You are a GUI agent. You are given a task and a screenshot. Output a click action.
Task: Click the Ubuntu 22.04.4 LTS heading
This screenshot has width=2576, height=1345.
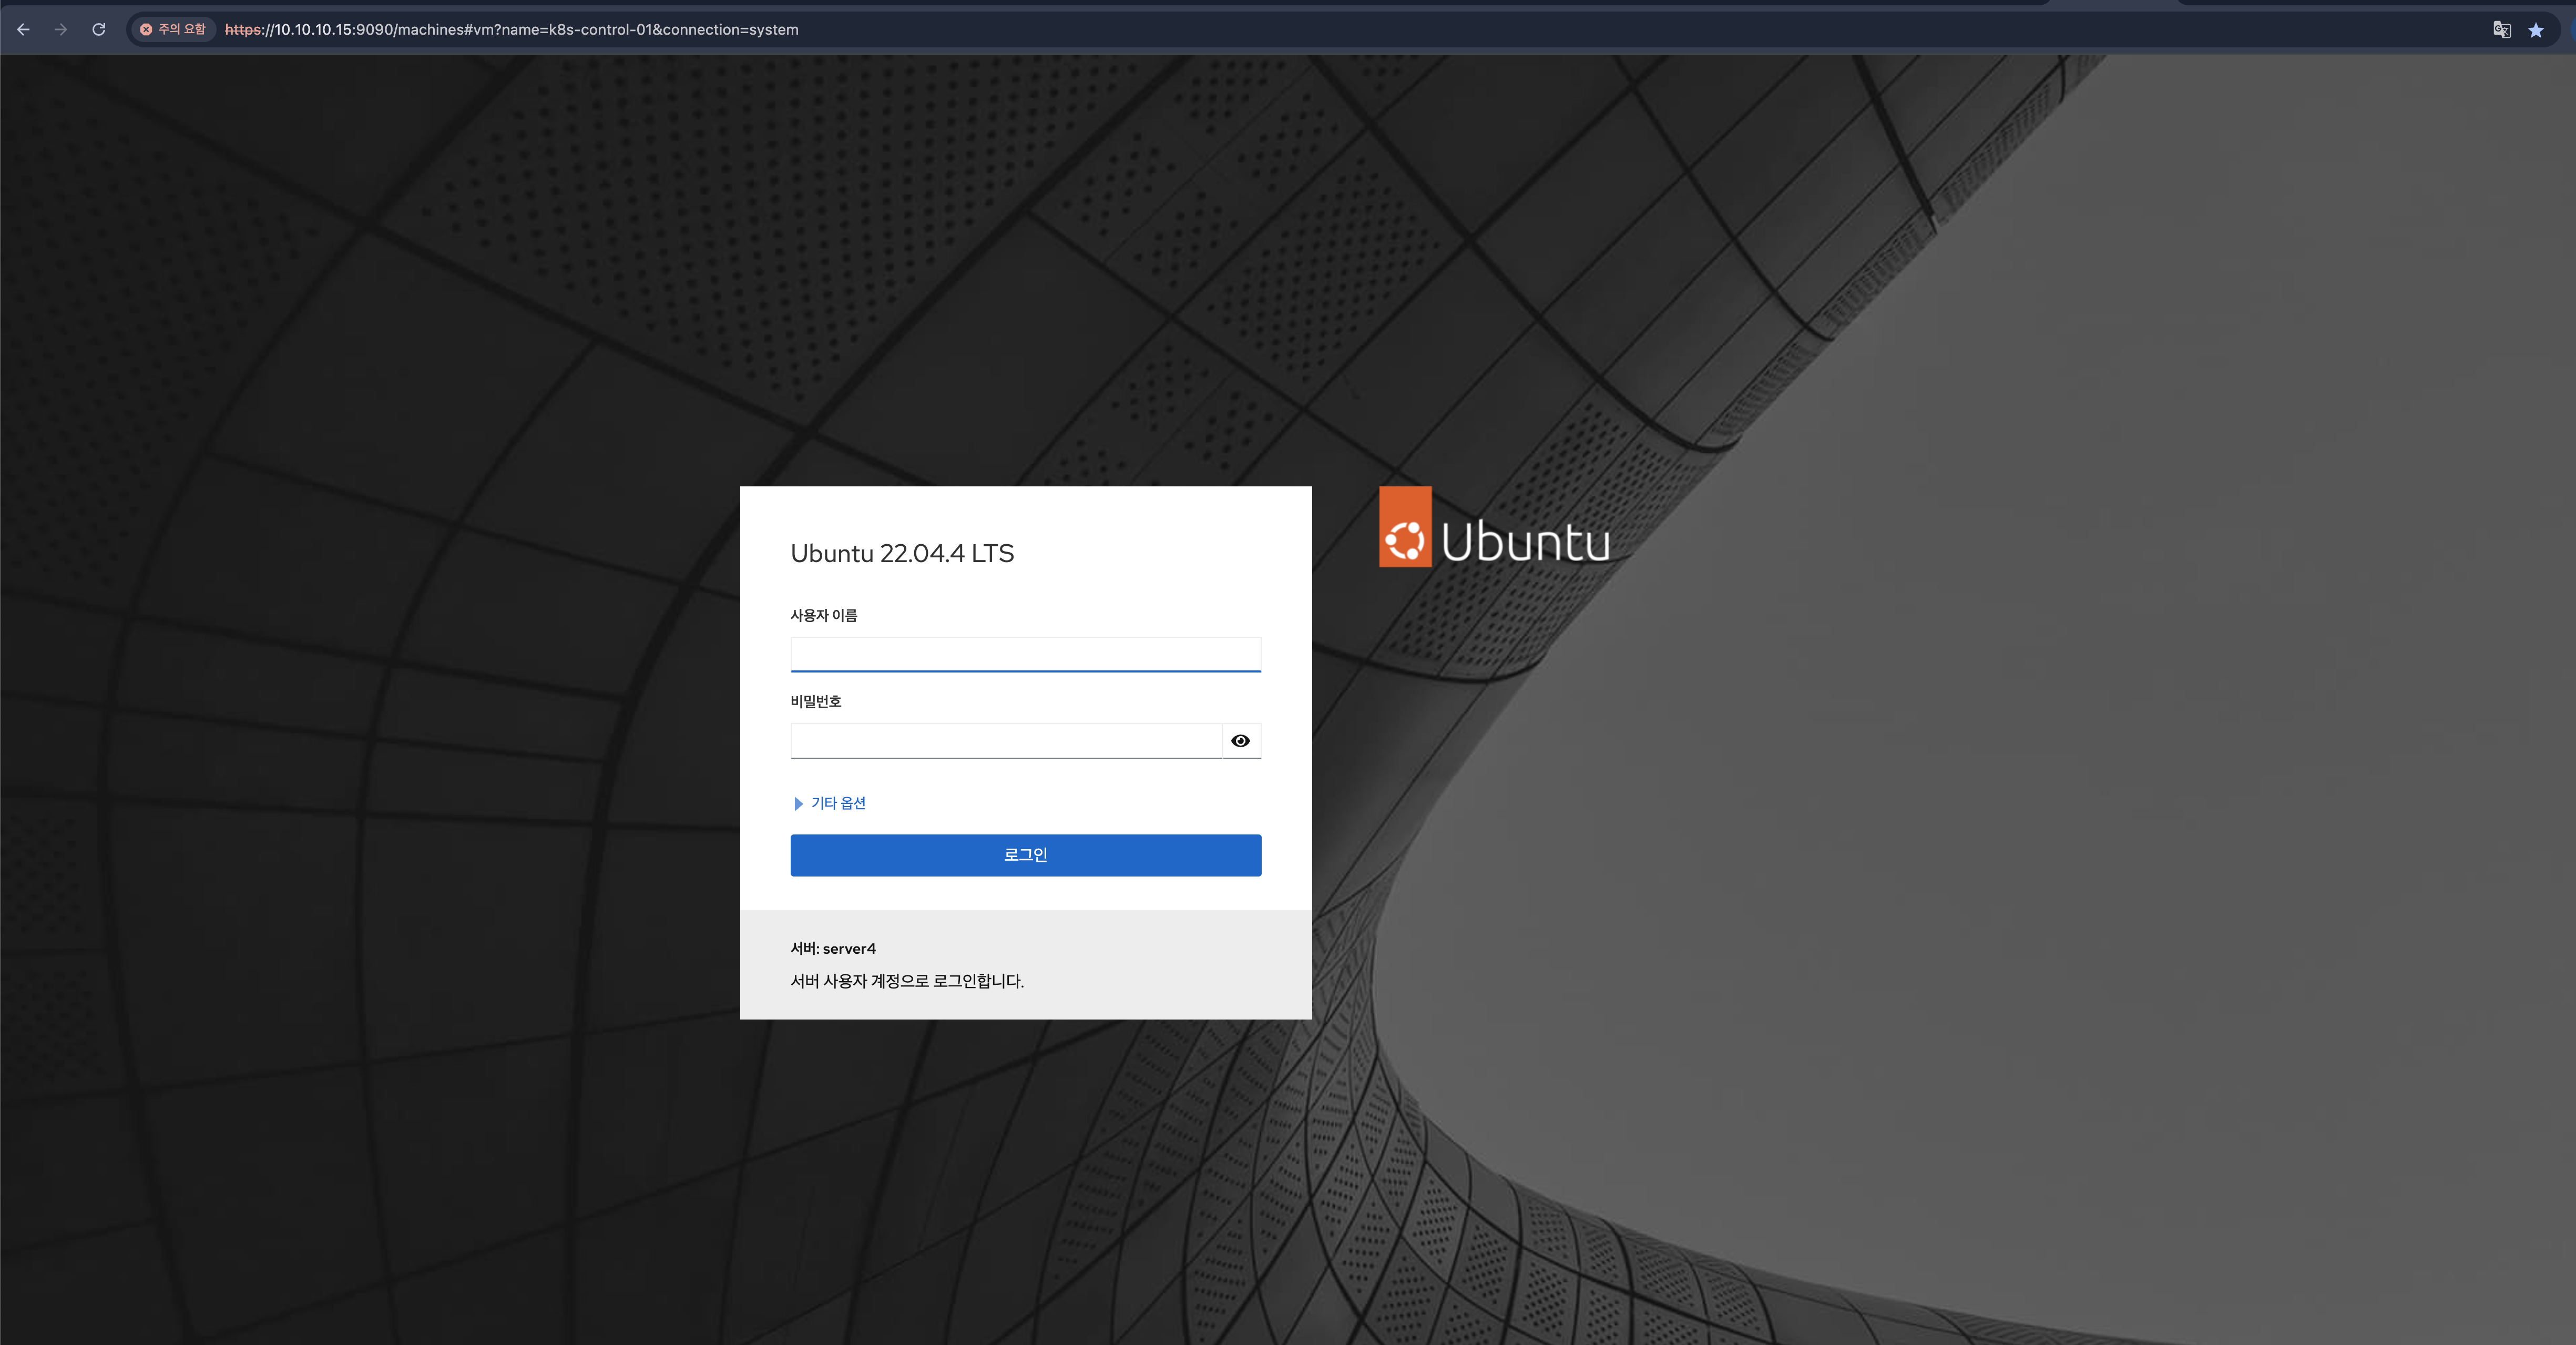902,553
